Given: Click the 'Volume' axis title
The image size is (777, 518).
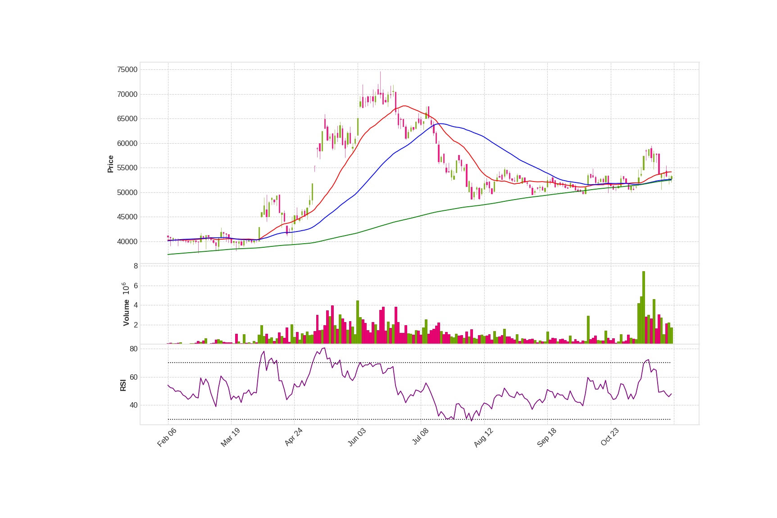Looking at the screenshot, I should click(x=126, y=313).
